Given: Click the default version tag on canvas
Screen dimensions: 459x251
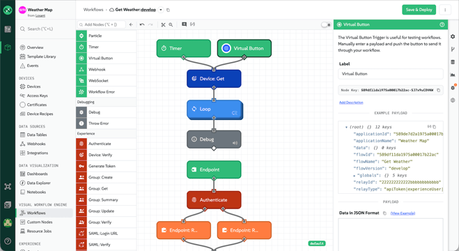Looking at the screenshot, I should pyautogui.click(x=317, y=243).
